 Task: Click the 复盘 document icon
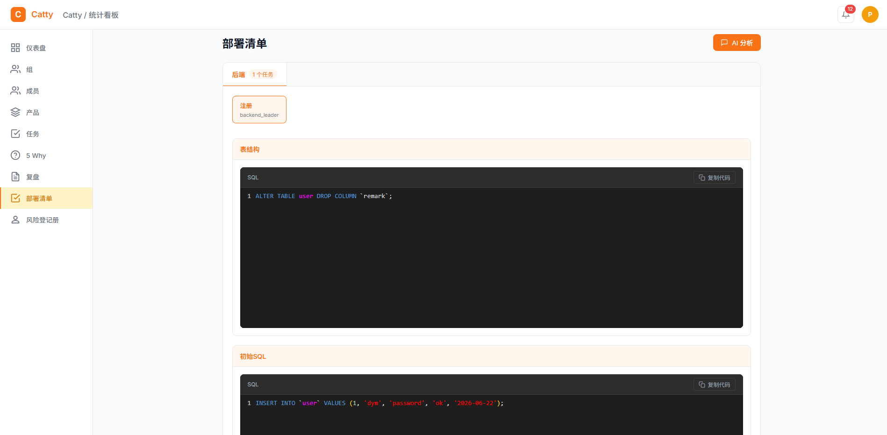[15, 177]
